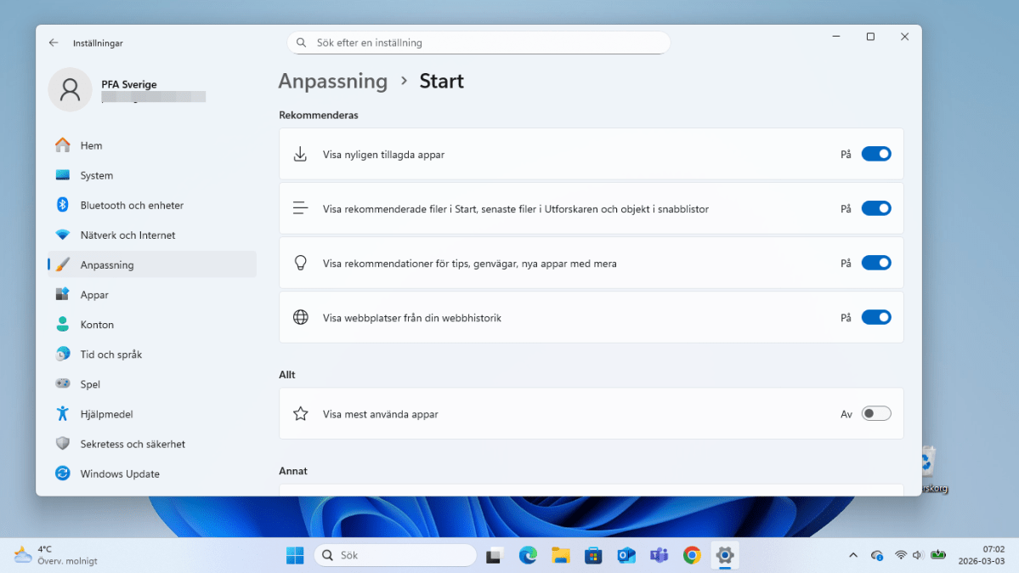
Task: Launch Microsoft Edge from the taskbar
Action: pyautogui.click(x=528, y=554)
